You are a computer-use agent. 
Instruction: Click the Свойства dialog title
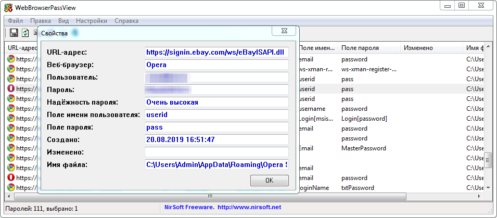pyautogui.click(x=54, y=33)
